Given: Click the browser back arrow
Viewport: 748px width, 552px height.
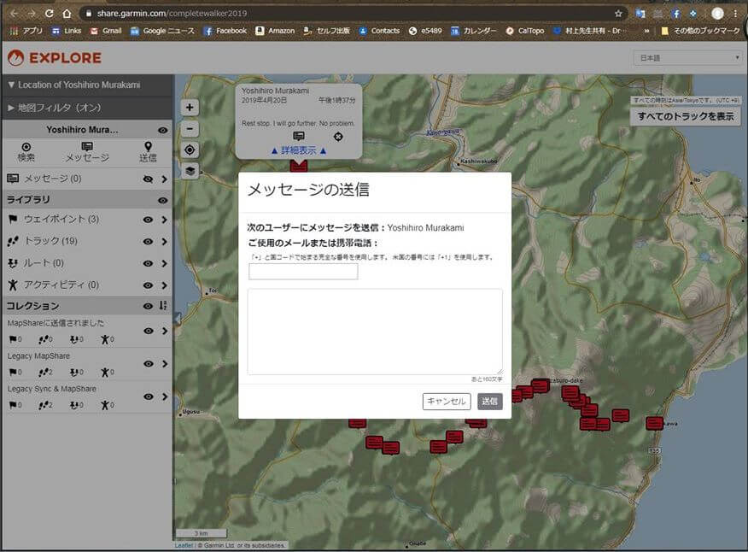Looking at the screenshot, I should pos(14,14).
